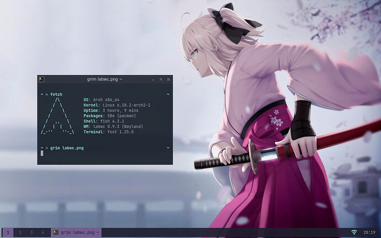381x238 pixels.
Task: Click the 'grim labwc.png ~' taskbar label
Action: pyautogui.click(x=80, y=232)
